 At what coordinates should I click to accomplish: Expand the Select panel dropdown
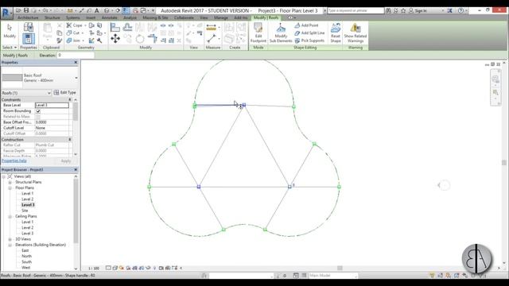pos(10,48)
